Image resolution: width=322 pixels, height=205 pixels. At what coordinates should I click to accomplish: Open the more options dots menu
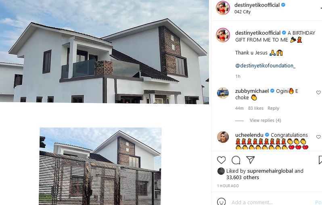tap(321, 8)
